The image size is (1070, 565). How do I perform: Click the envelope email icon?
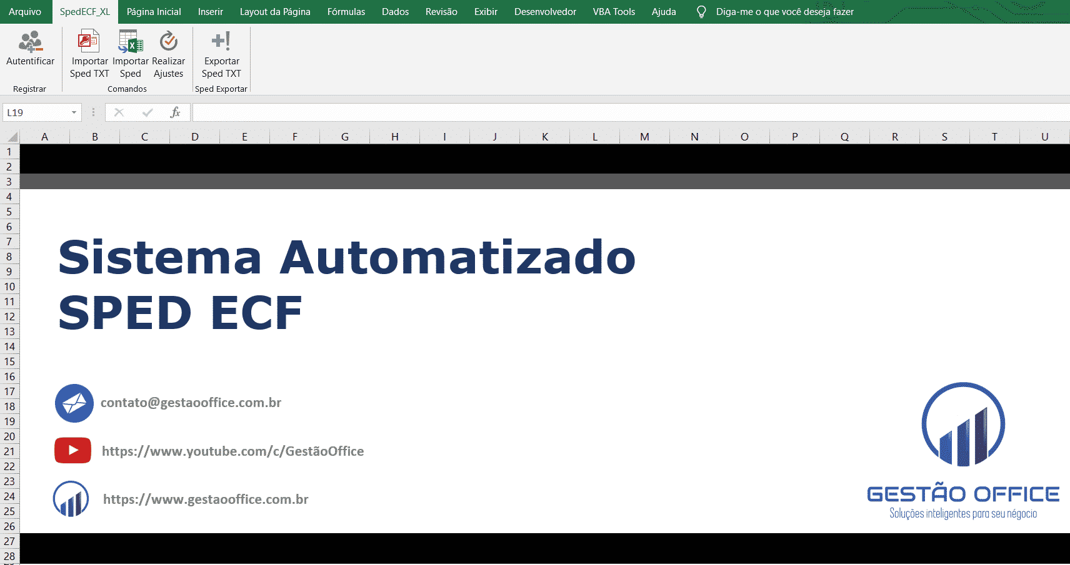coord(74,403)
